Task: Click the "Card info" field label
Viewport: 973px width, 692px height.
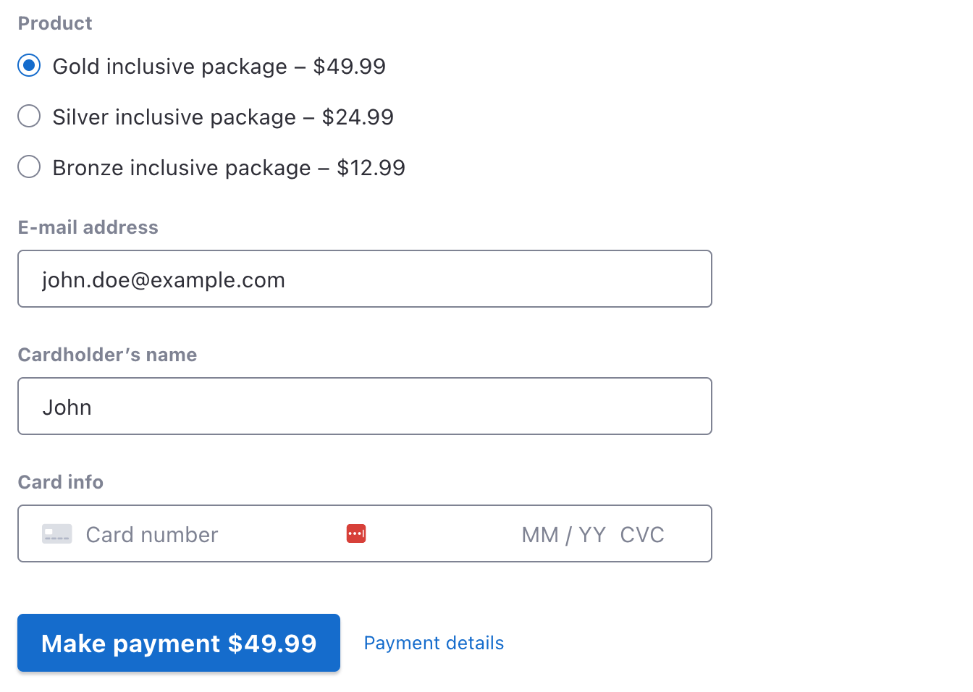Action: (61, 482)
